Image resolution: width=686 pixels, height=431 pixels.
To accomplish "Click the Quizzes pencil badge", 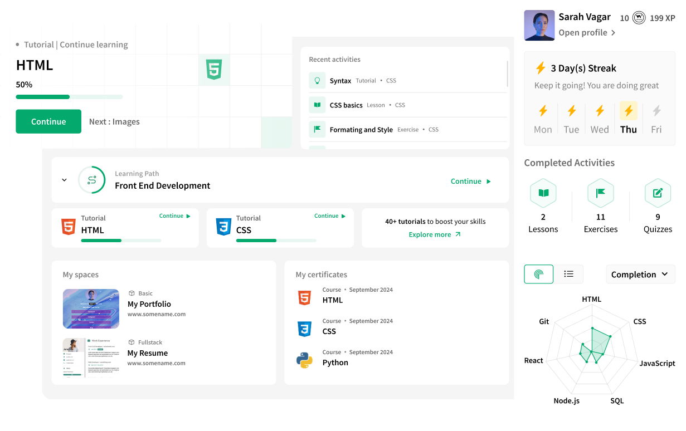I will click(658, 193).
